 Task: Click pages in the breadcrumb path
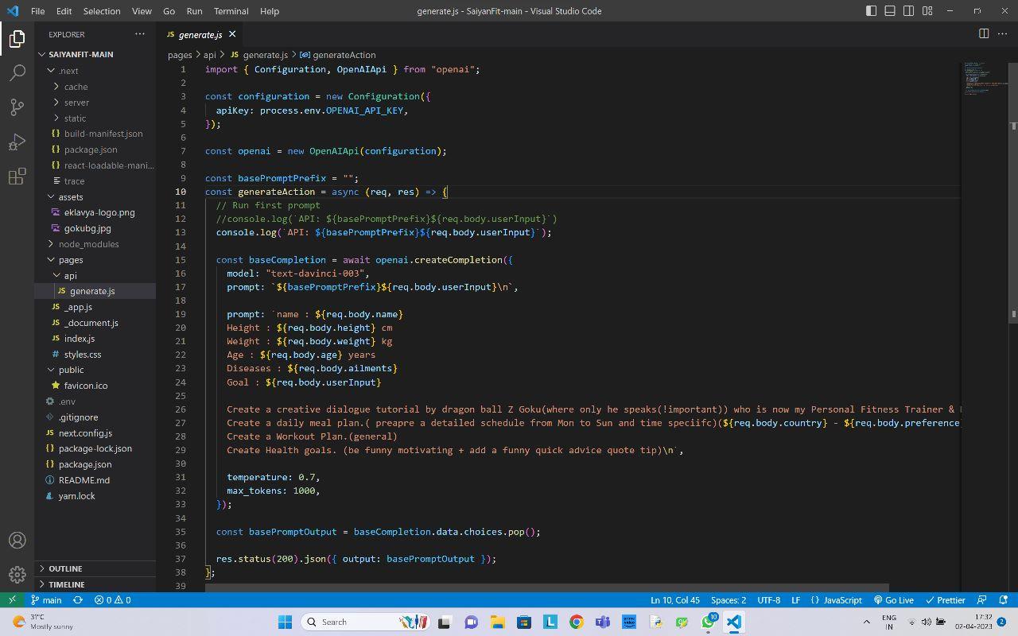tap(180, 55)
